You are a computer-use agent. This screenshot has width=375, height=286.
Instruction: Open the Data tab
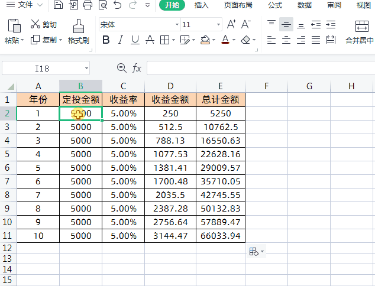(x=305, y=5)
